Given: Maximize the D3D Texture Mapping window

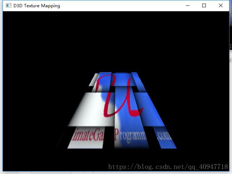Looking at the screenshot, I should pos(204,6).
